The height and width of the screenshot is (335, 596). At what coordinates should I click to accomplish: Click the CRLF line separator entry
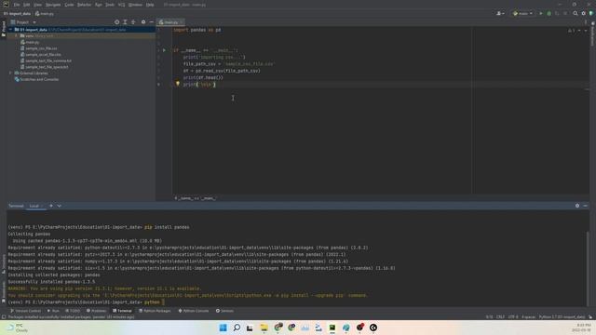pos(500,316)
